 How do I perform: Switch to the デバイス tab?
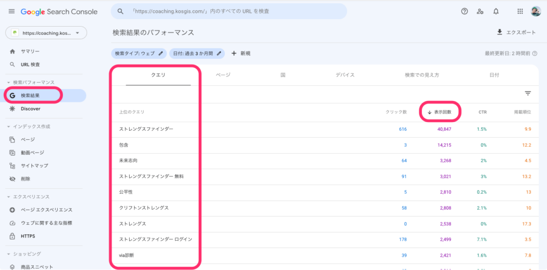click(345, 75)
